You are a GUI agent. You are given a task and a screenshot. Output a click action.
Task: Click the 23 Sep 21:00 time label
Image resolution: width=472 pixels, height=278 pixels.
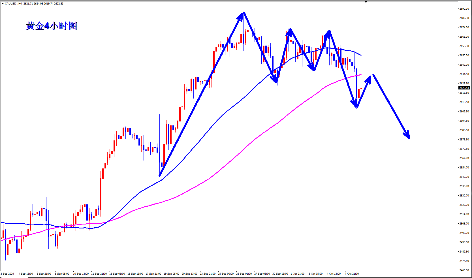208,274
